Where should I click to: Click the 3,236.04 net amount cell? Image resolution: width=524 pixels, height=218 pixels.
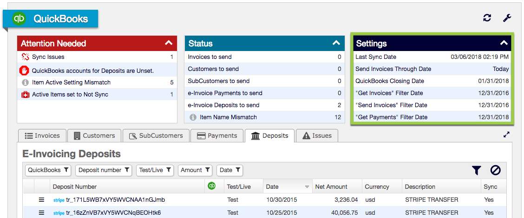(337, 200)
